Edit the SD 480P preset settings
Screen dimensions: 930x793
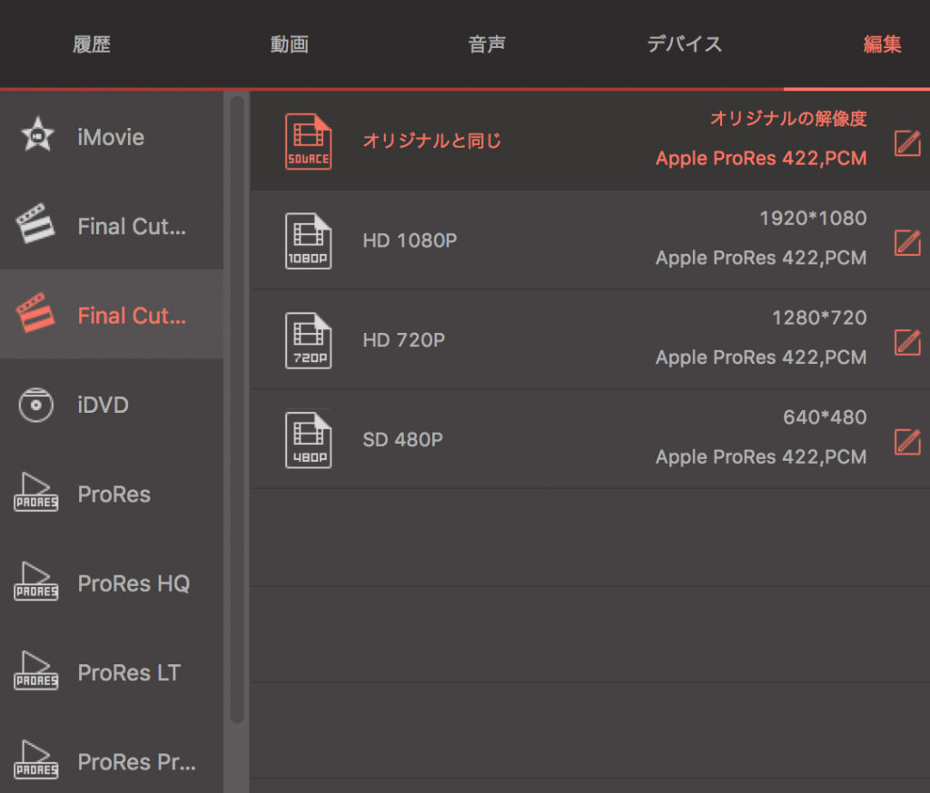(907, 442)
